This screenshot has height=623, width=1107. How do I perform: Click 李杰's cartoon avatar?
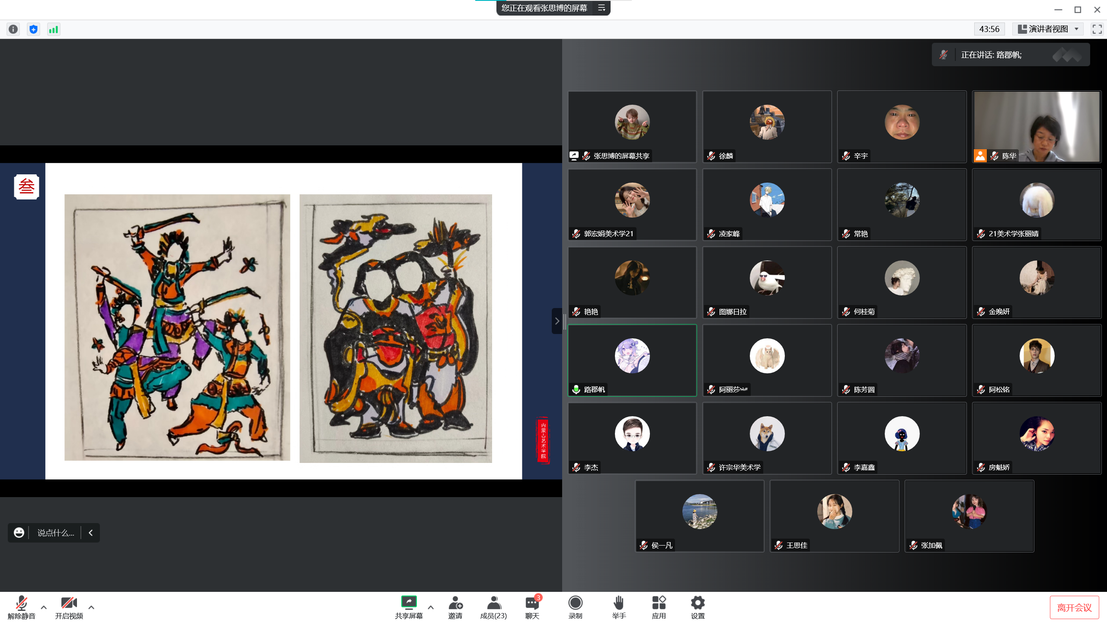pyautogui.click(x=632, y=434)
